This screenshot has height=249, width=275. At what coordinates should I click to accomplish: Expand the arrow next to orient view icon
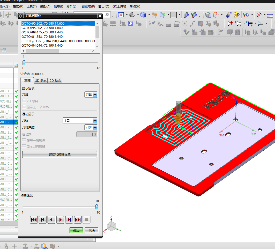138,15
